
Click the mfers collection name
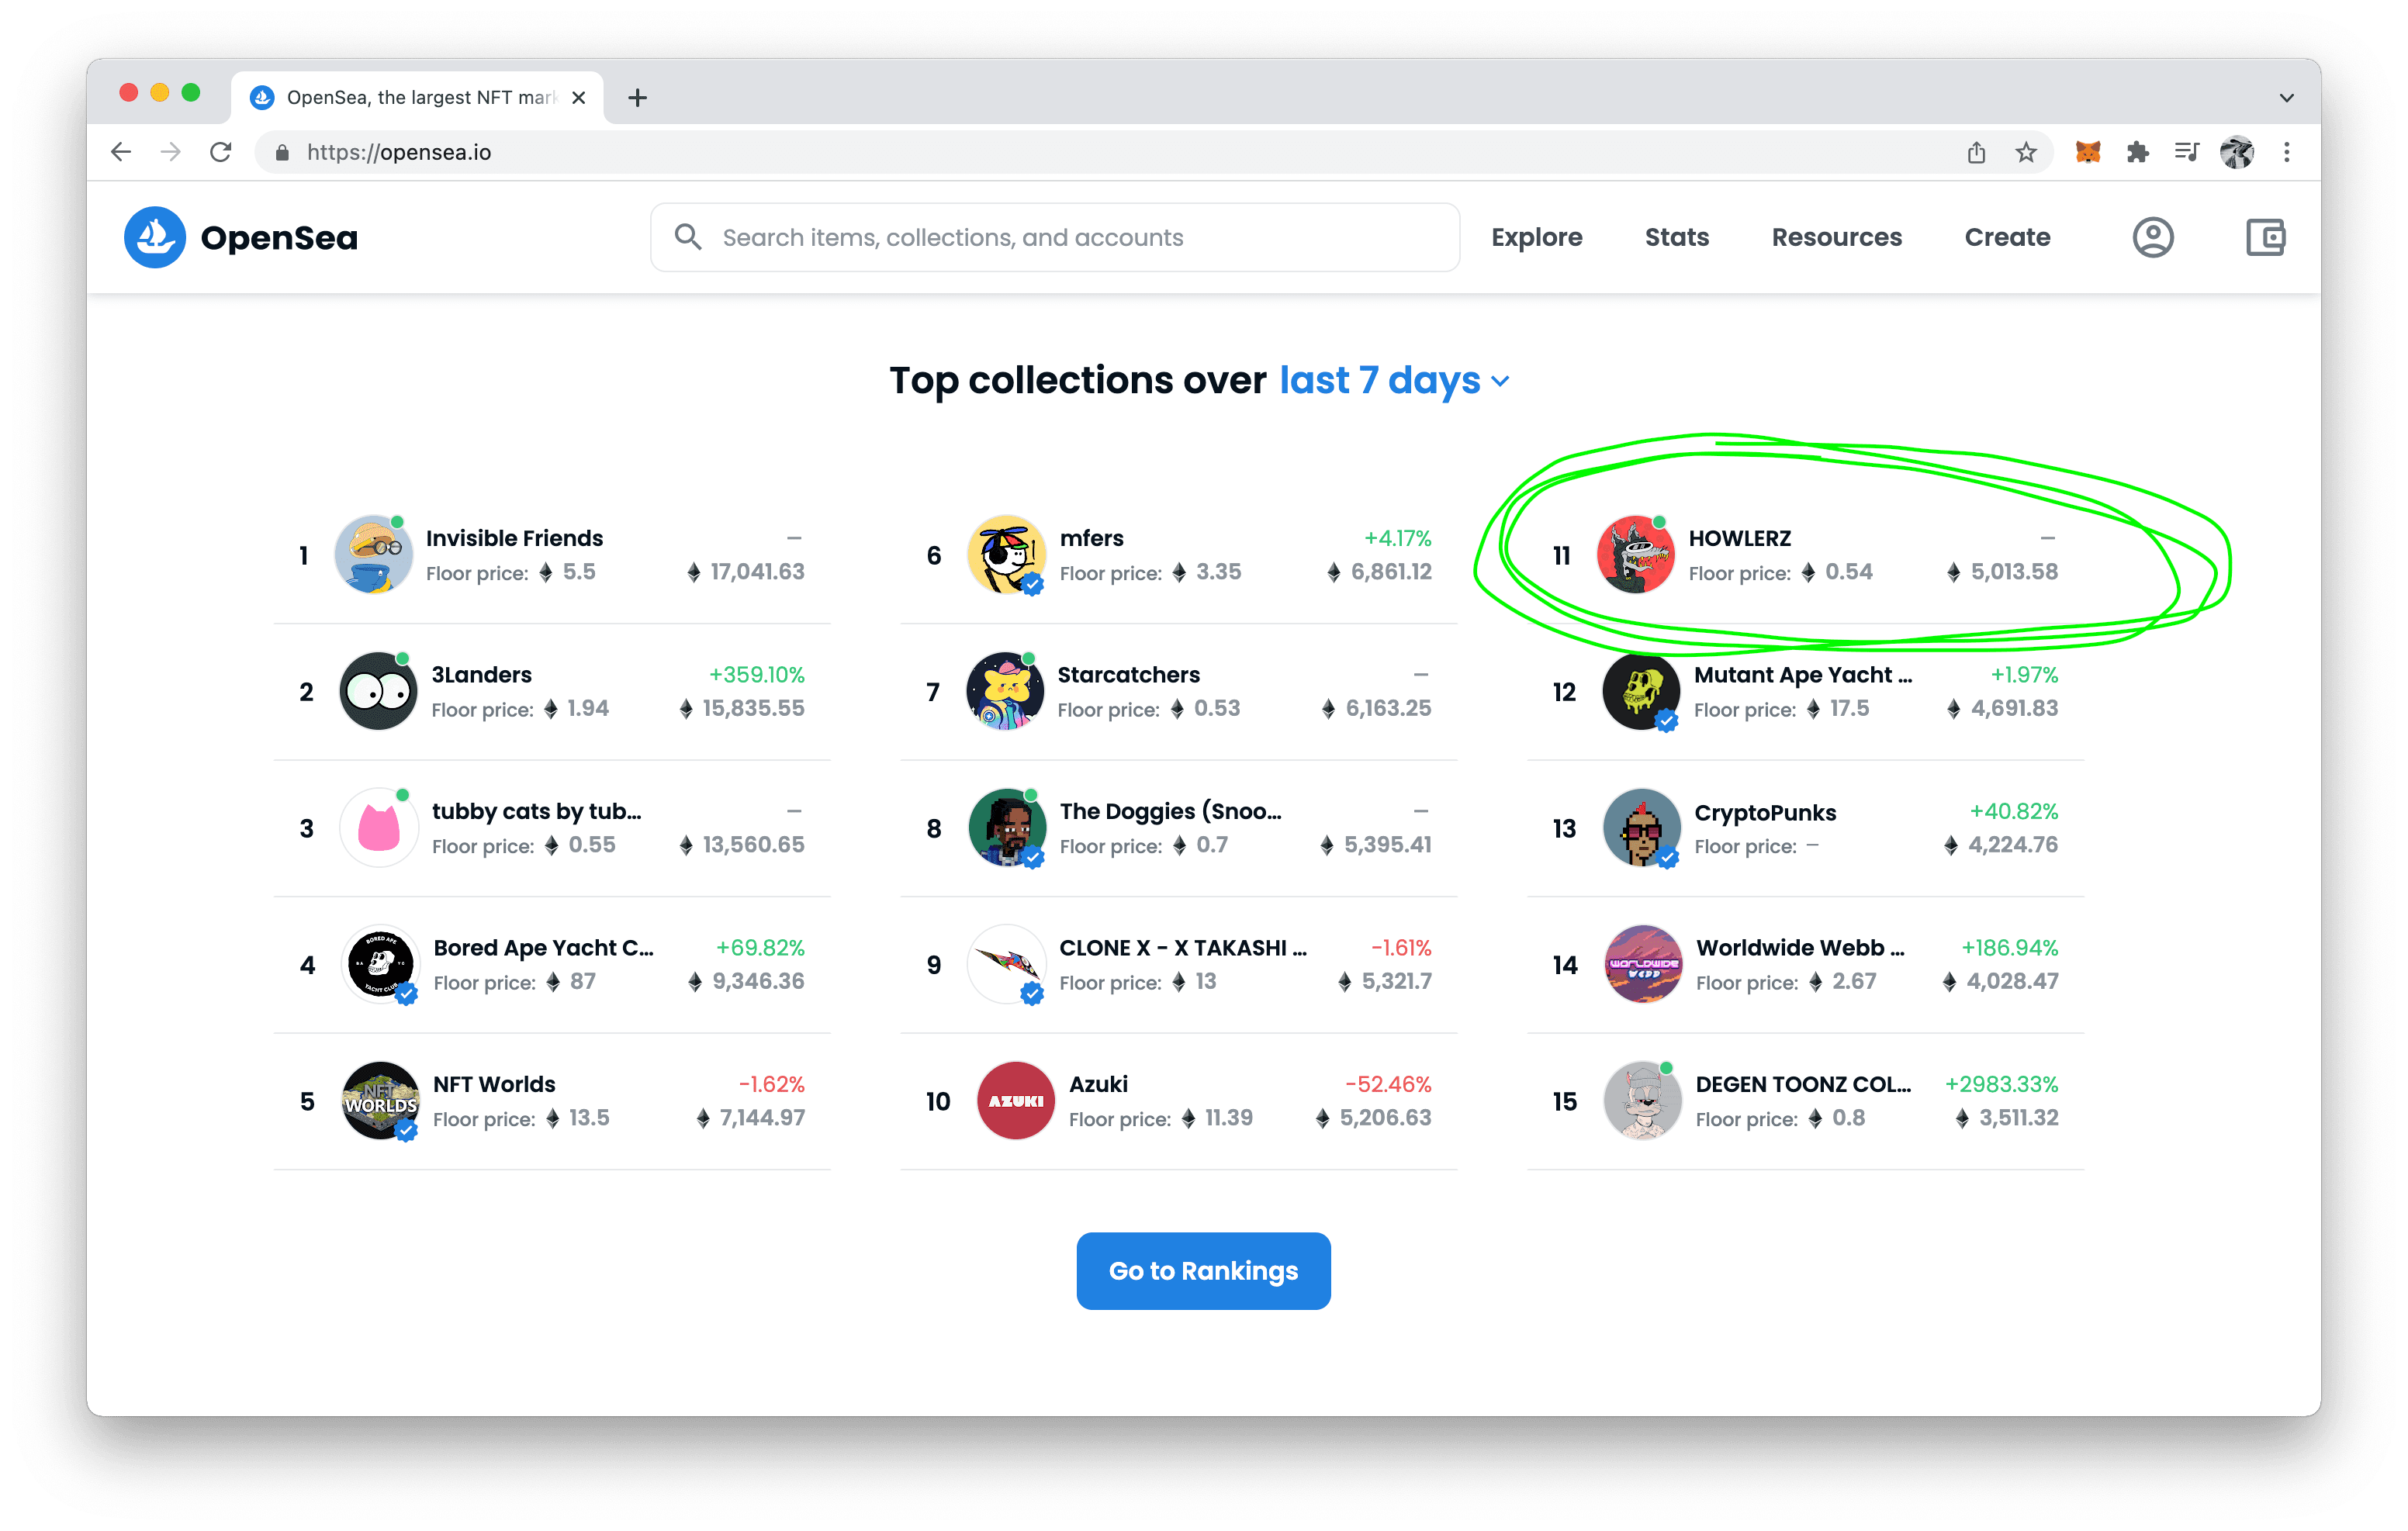click(x=1091, y=538)
